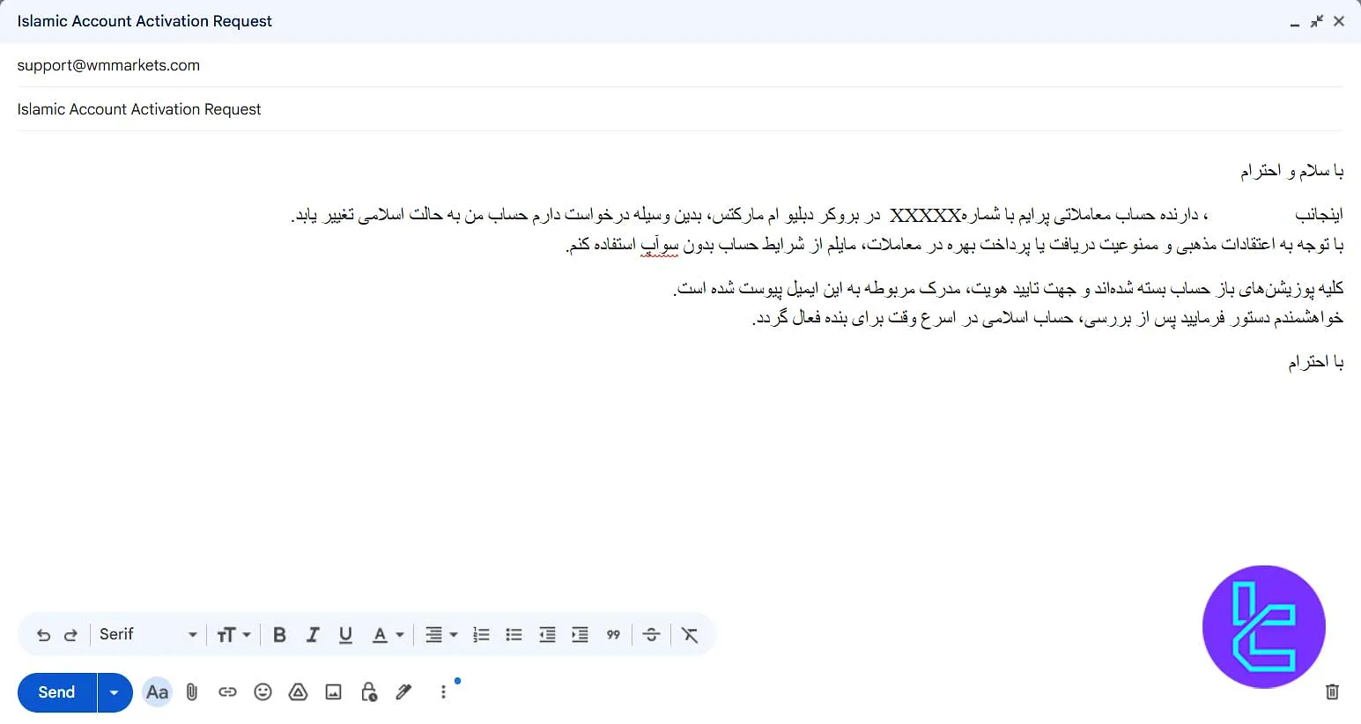Insert a link into the email body
The width and height of the screenshot is (1361, 724).
coord(227,692)
